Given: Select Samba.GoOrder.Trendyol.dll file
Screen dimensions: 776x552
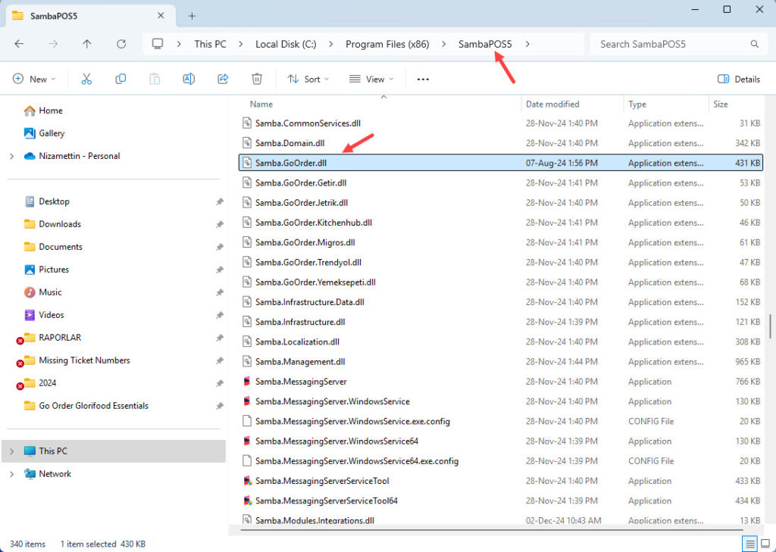Looking at the screenshot, I should point(501,262).
